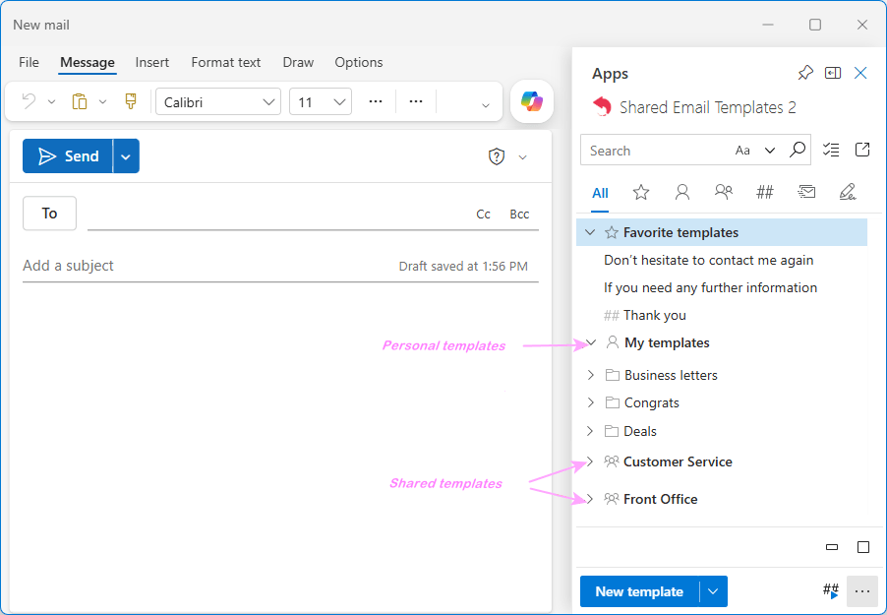Viewport: 887px width, 615px height.
Task: Switch to the Draw tab
Action: [298, 62]
